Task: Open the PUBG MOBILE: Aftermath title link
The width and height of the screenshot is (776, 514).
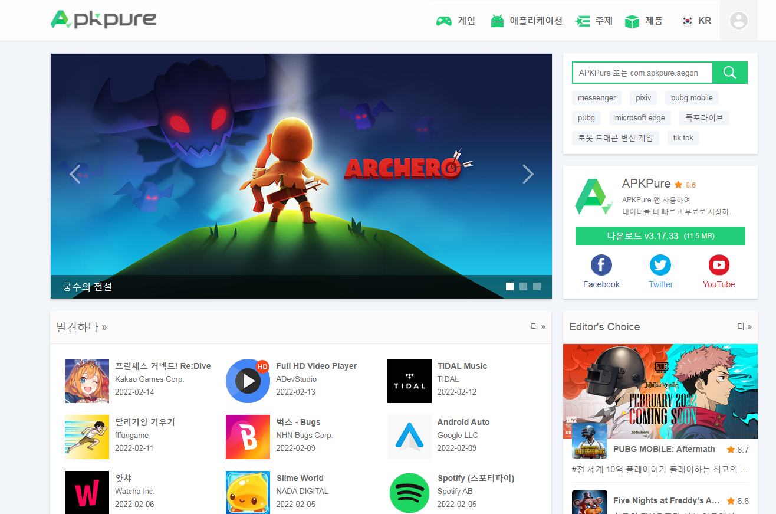Action: (664, 449)
